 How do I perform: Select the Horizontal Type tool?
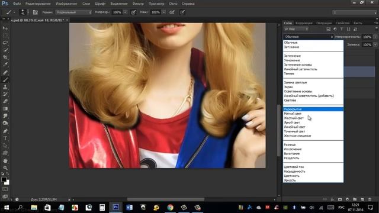pyautogui.click(x=5, y=138)
